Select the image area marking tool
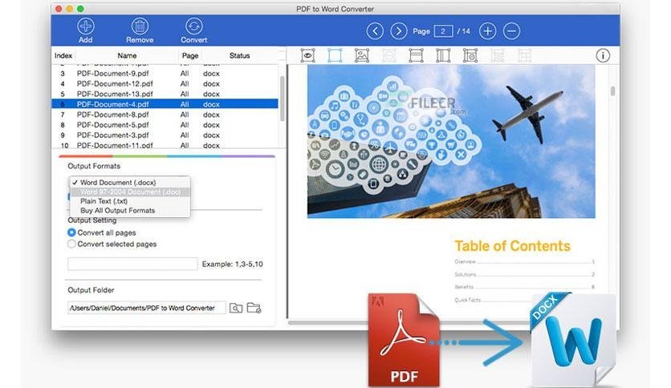This screenshot has width=671, height=388. pos(362,55)
